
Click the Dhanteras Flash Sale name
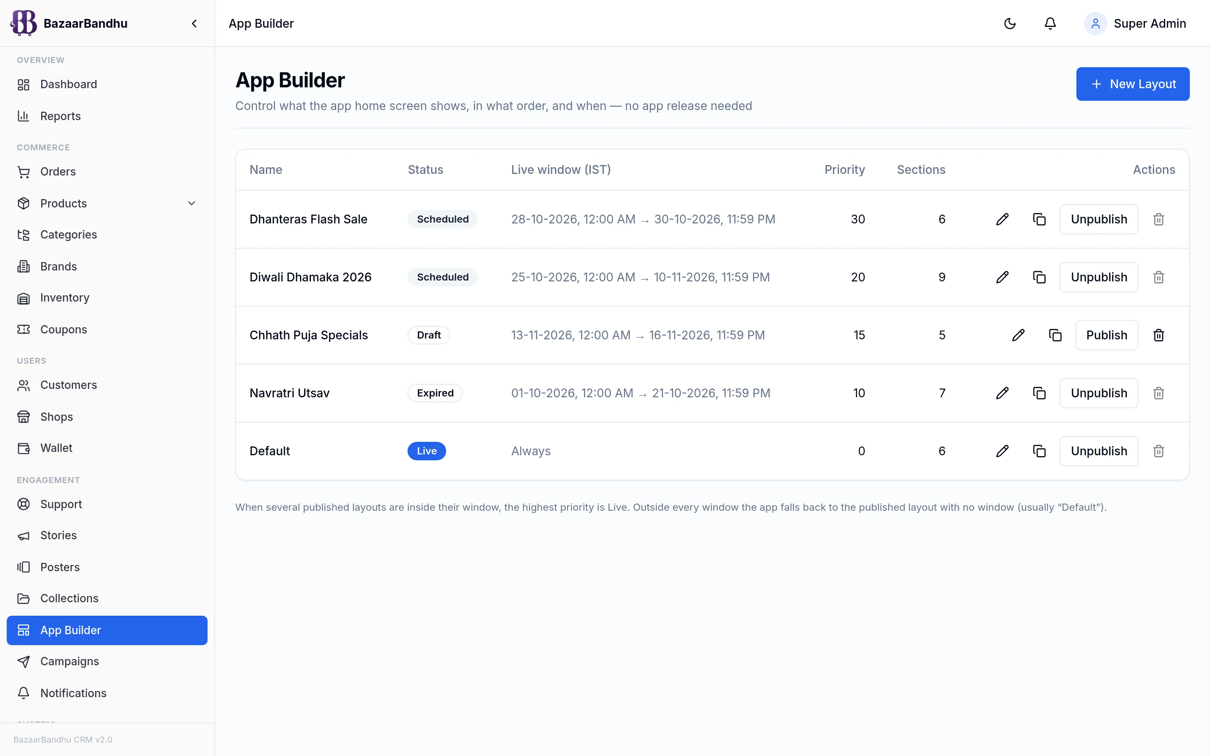tap(308, 219)
